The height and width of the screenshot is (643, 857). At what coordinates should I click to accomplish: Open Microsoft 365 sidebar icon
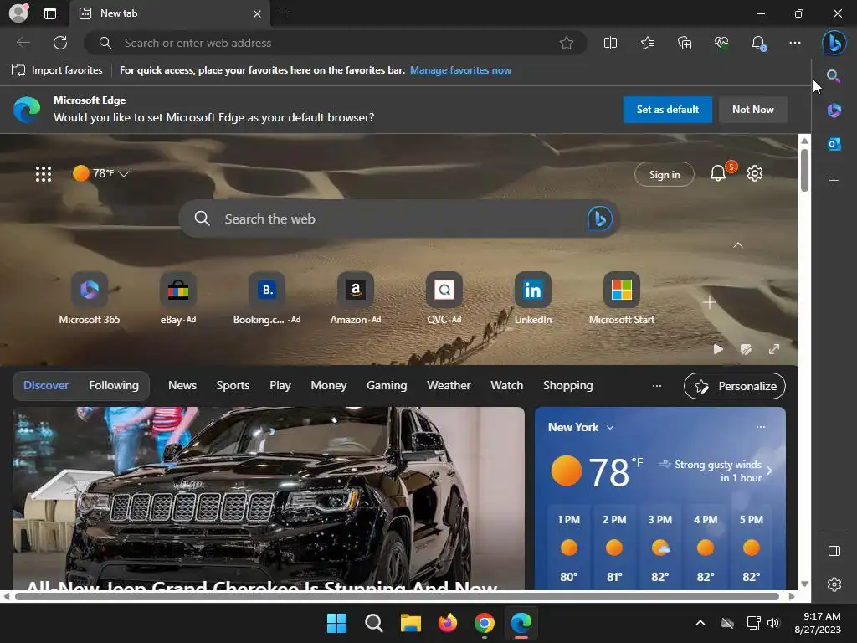(x=834, y=110)
